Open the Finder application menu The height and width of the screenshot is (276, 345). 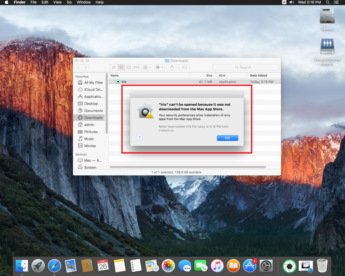pyautogui.click(x=20, y=2)
